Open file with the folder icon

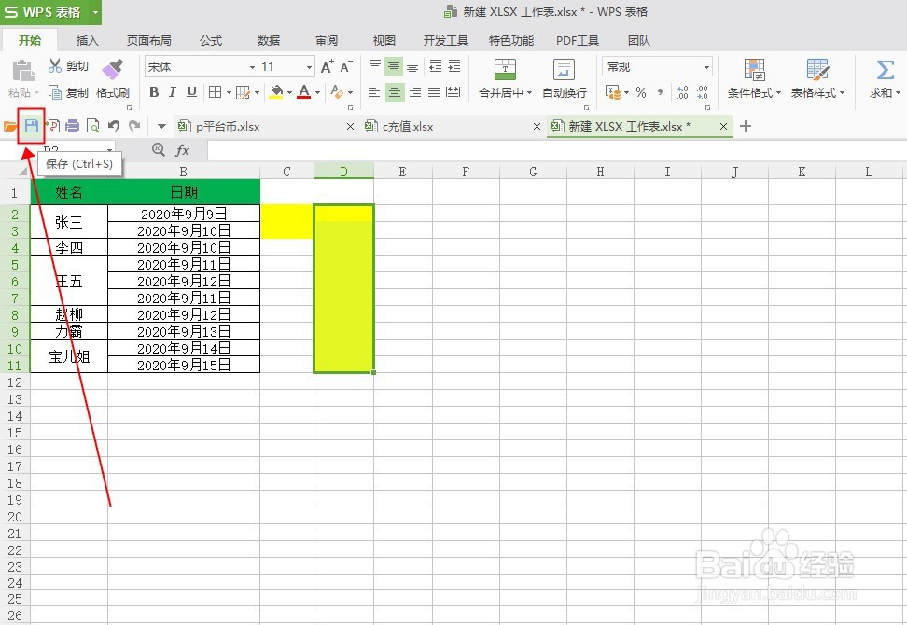tap(10, 126)
